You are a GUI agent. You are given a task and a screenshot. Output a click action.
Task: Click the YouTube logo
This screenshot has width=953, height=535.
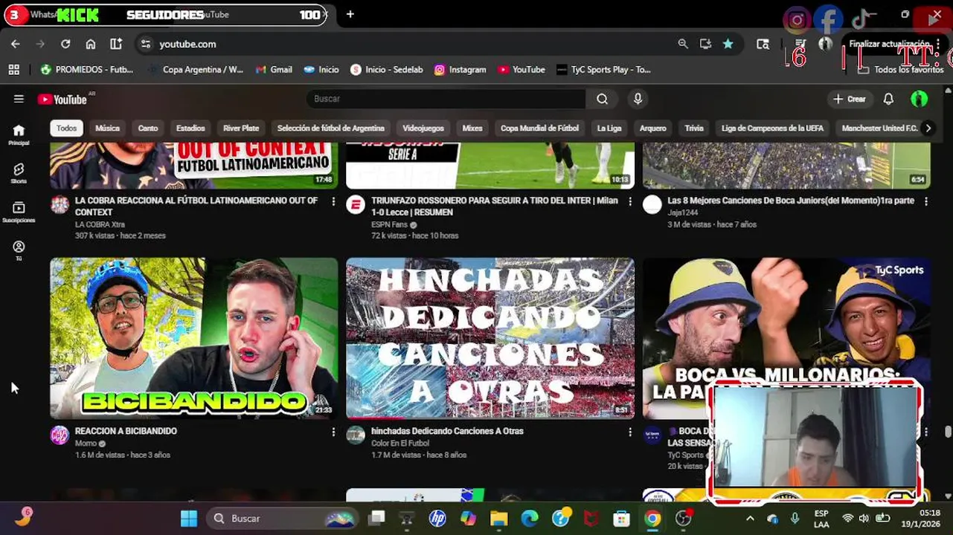62,99
